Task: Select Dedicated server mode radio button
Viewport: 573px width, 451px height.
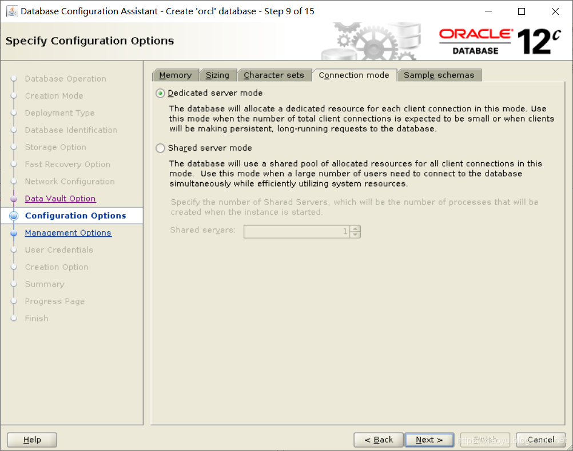Action: (160, 94)
